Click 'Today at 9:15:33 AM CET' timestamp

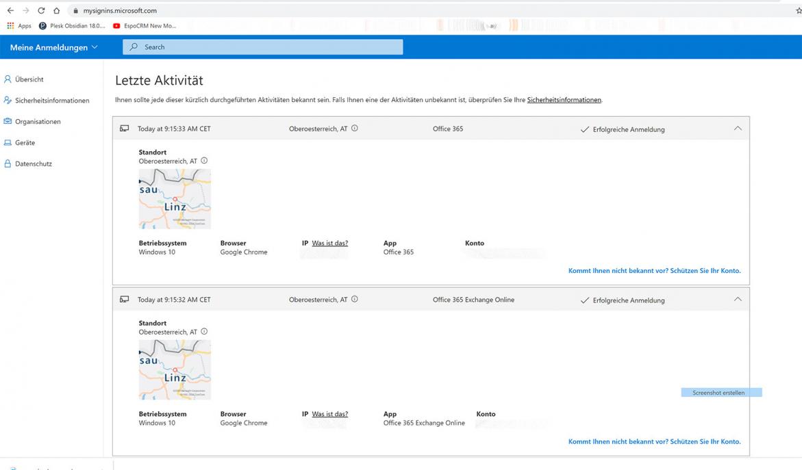[174, 129]
